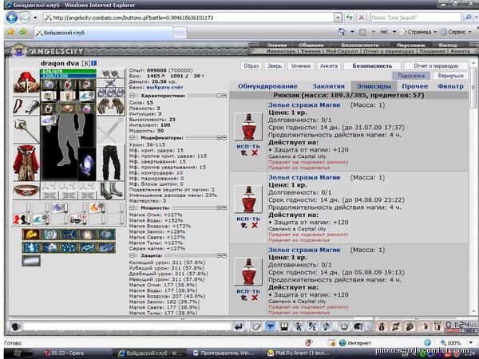
Task: Click the browser stop loading X icon
Action: pyautogui.click(x=362, y=18)
